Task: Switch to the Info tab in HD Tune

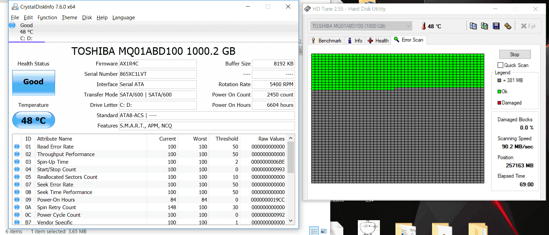Action: (x=355, y=41)
